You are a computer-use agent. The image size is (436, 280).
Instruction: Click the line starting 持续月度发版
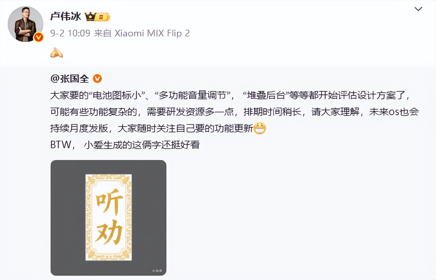click(x=158, y=129)
